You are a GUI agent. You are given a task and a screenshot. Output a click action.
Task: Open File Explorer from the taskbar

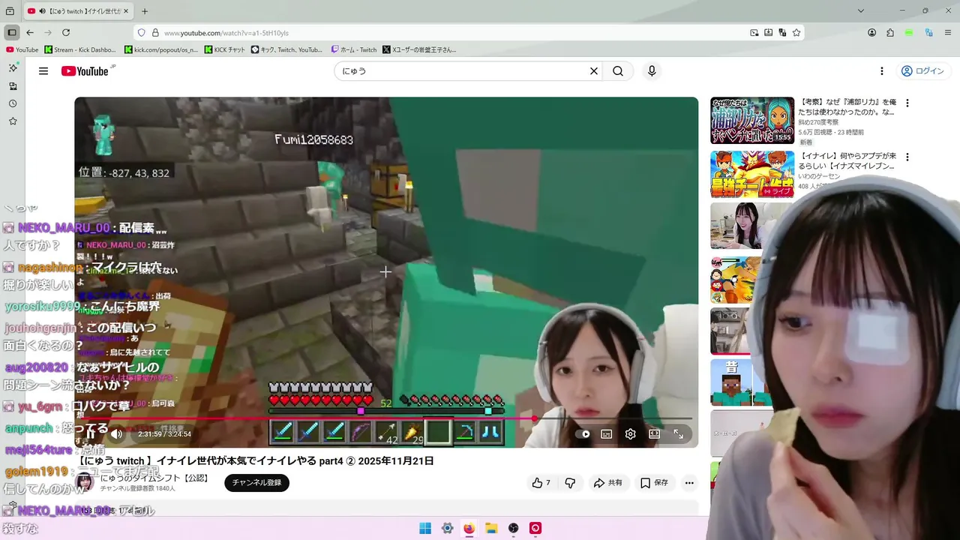[491, 528]
